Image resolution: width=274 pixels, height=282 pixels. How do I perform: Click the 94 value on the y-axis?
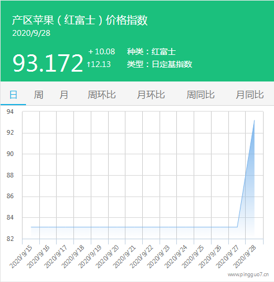click(x=10, y=112)
